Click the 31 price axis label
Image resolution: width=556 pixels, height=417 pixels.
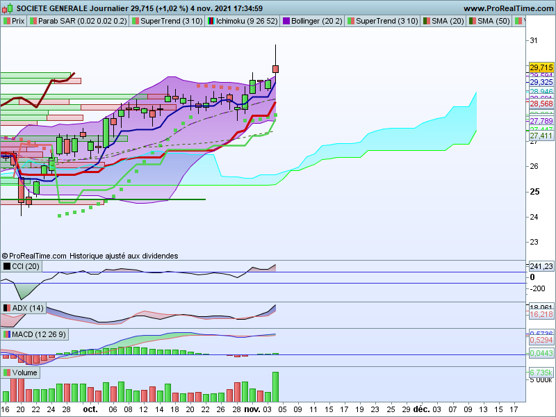point(534,40)
